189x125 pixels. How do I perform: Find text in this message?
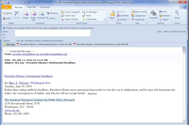coord(163,12)
